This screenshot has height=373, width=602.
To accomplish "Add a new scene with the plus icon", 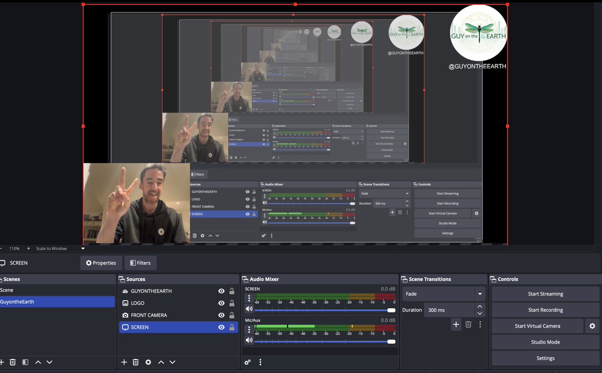I will pos(2,362).
